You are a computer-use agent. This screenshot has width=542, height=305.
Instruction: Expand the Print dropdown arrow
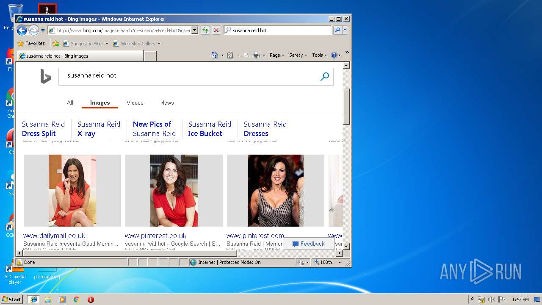(x=264, y=55)
